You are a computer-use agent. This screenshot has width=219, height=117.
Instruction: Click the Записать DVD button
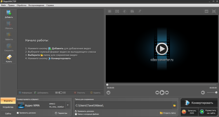(190, 112)
